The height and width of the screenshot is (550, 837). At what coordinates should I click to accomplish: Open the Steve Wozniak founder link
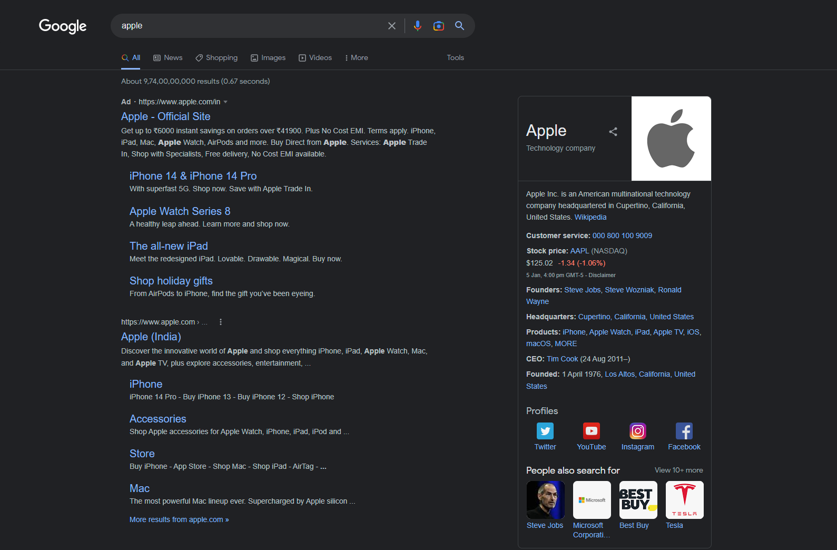click(629, 290)
